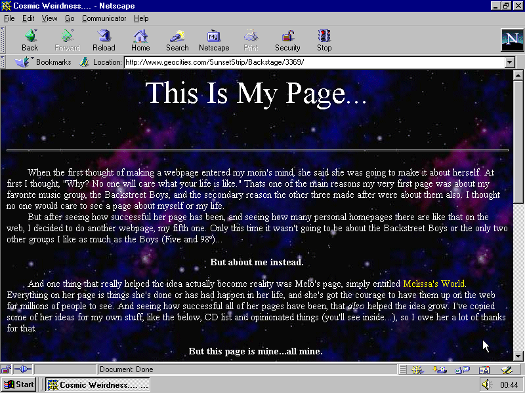525x393 pixels.
Task: Close the Netscape window
Action: tap(517, 6)
